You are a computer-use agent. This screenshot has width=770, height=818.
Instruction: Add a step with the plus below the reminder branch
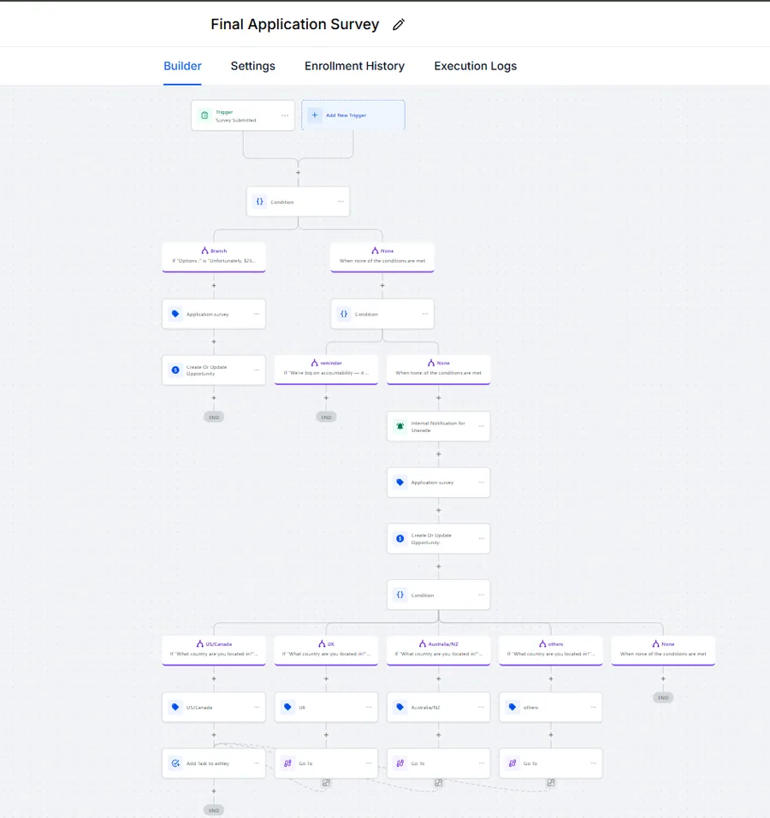326,398
